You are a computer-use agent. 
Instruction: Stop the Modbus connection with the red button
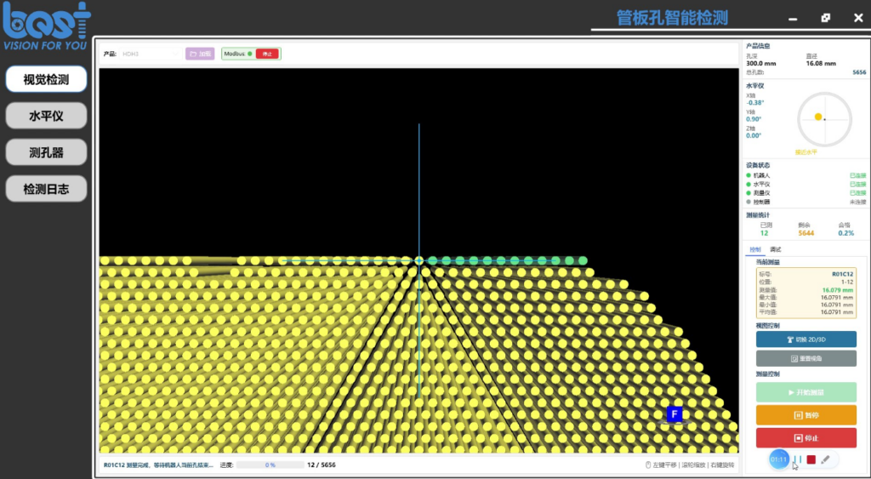coord(267,54)
